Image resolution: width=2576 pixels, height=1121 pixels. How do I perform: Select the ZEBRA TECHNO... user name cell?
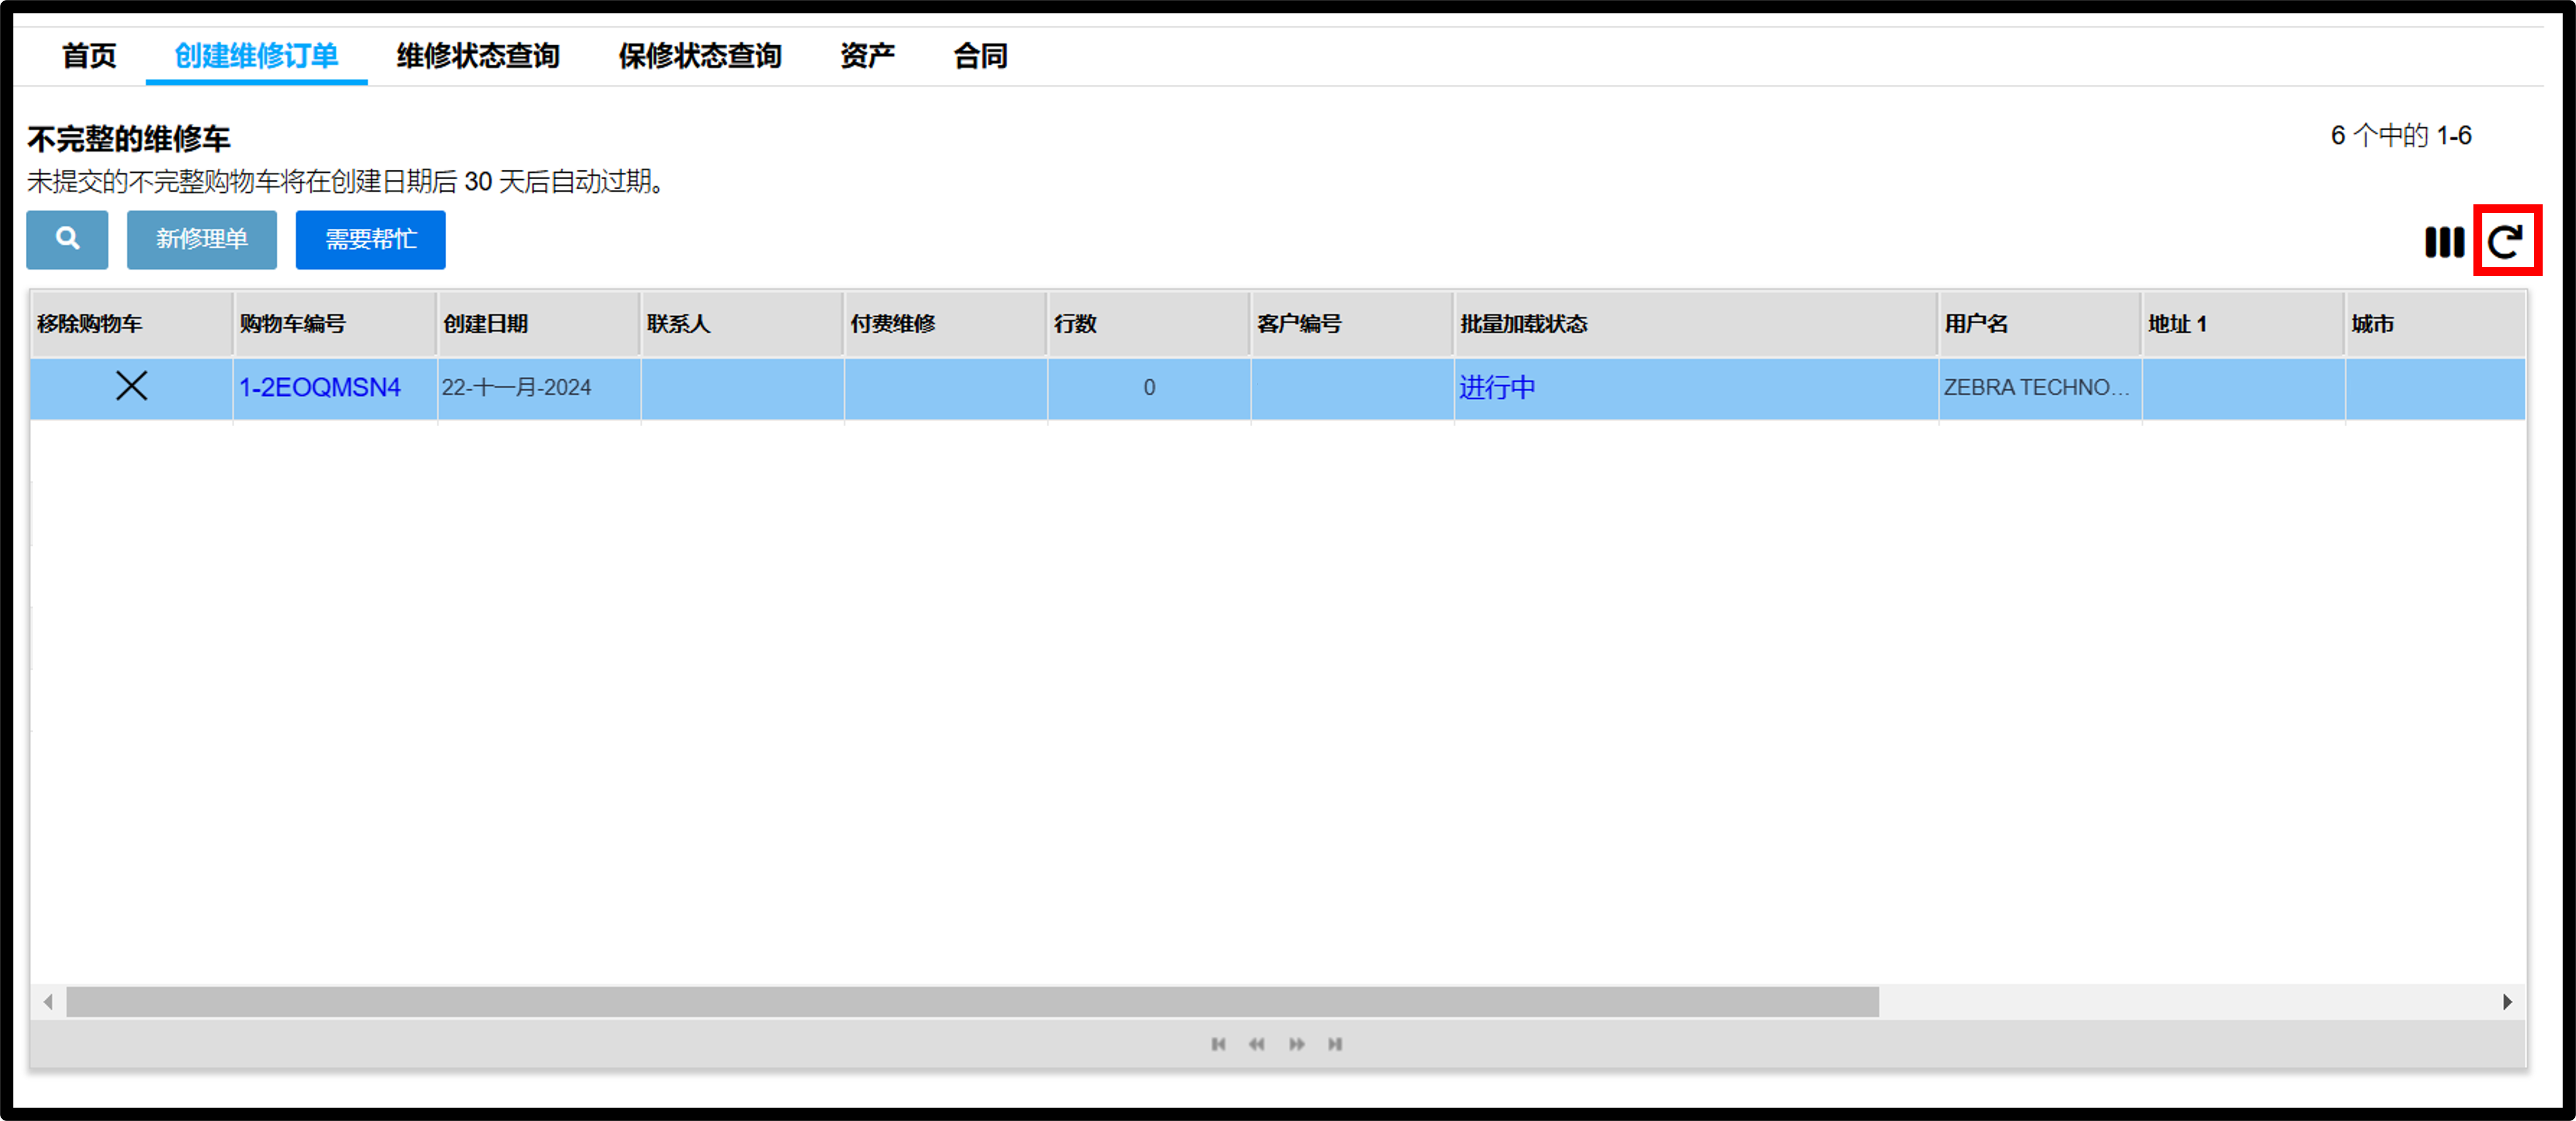point(2040,388)
